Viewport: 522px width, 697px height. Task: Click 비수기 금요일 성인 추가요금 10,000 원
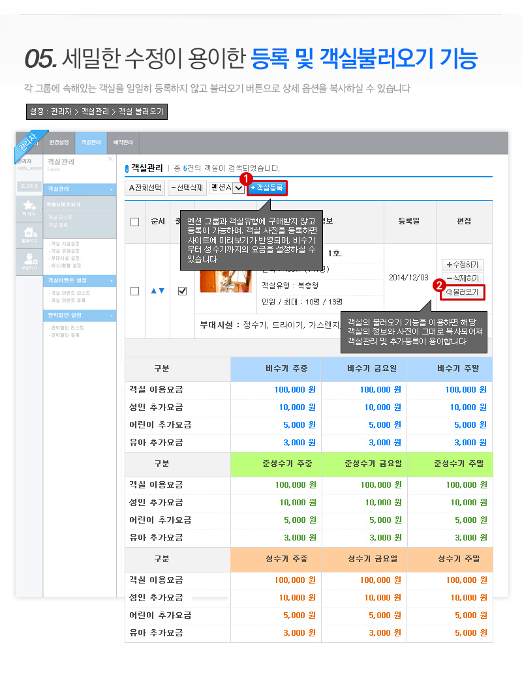pos(383,407)
